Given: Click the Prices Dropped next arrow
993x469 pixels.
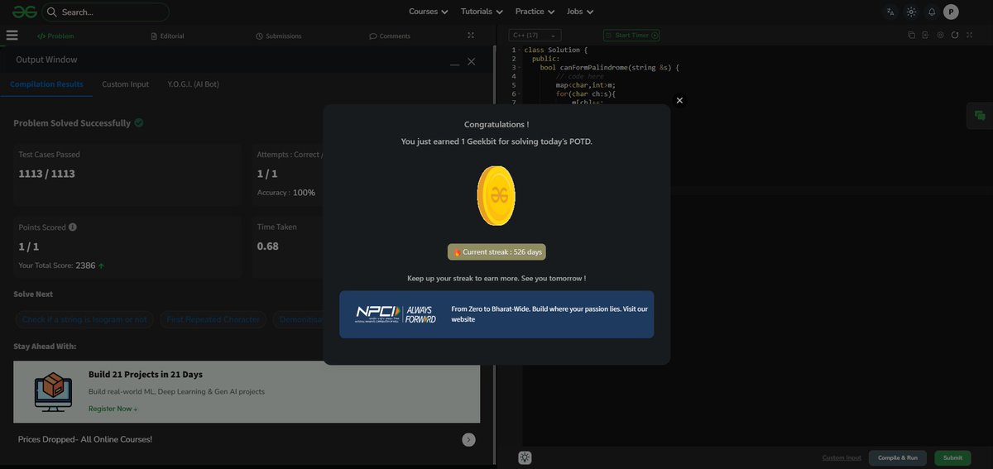Looking at the screenshot, I should [x=468, y=440].
